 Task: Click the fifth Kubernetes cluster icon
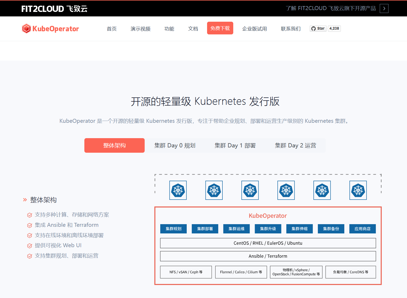click(322, 190)
